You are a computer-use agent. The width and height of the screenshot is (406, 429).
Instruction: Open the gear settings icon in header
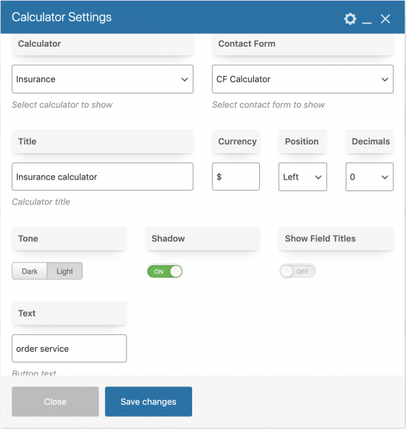(350, 19)
